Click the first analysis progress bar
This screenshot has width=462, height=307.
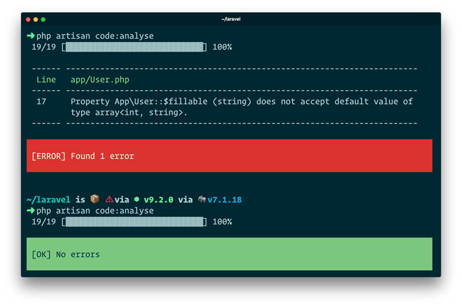pyautogui.click(x=134, y=47)
